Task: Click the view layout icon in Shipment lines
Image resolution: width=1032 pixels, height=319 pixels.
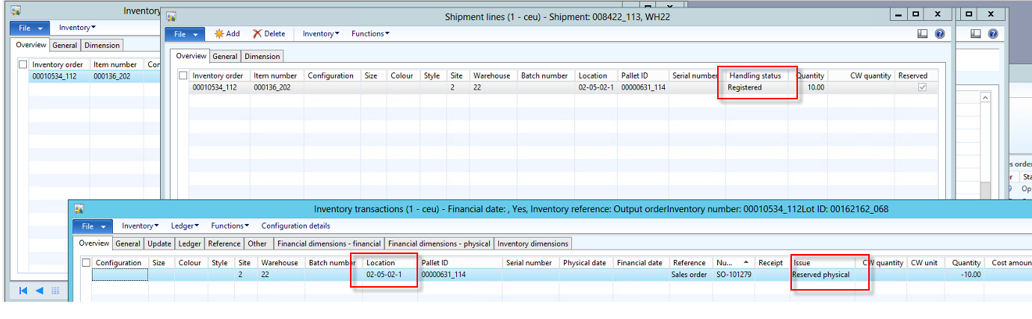Action: coord(923,34)
